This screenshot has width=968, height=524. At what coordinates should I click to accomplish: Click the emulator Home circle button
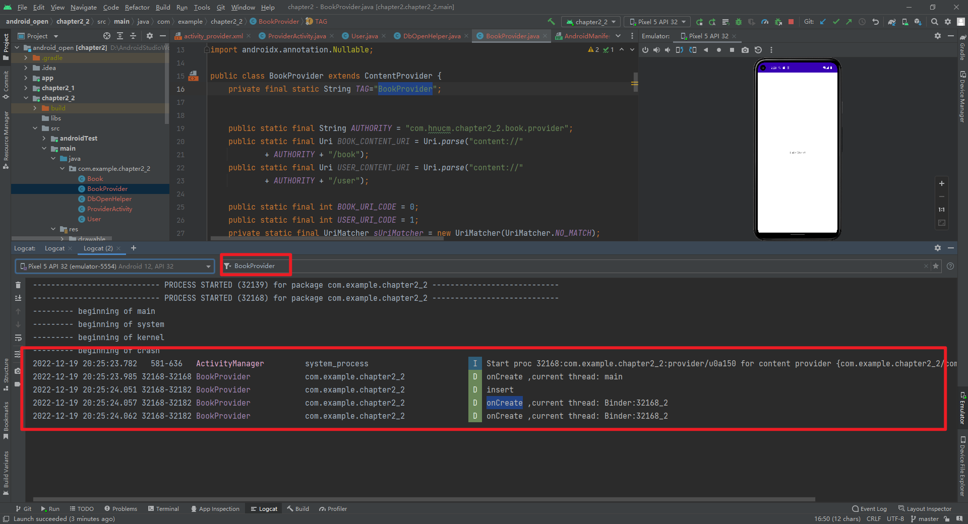[719, 50]
